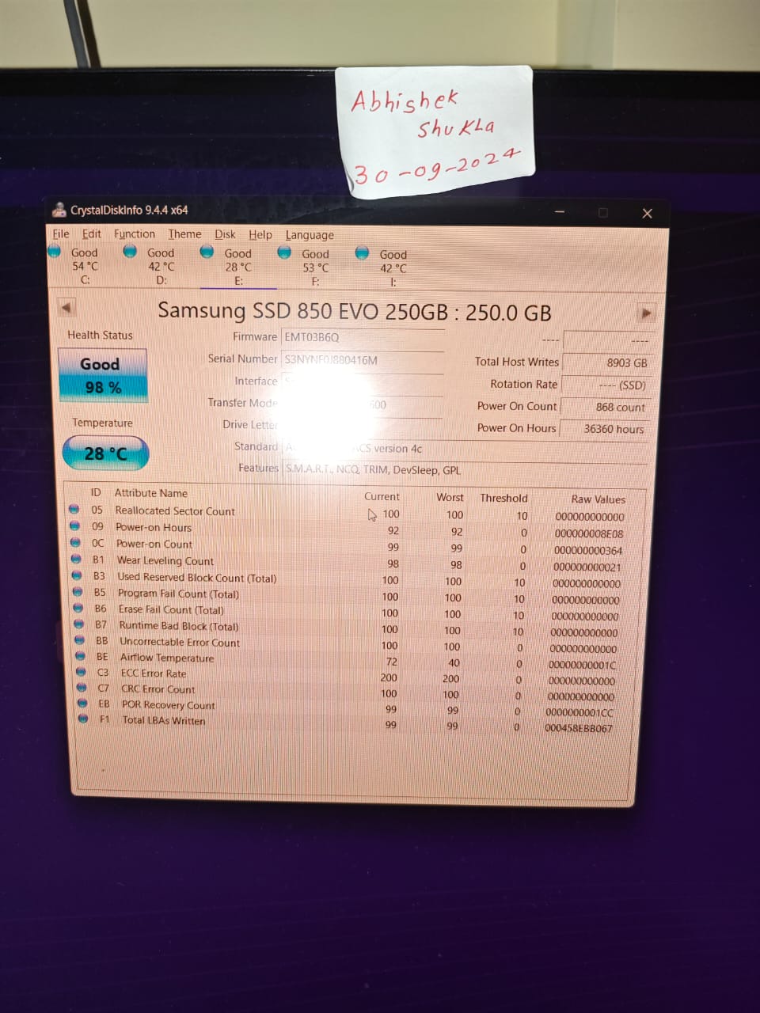Image resolution: width=760 pixels, height=1013 pixels.
Task: Open the Theme menu
Action: tap(184, 234)
